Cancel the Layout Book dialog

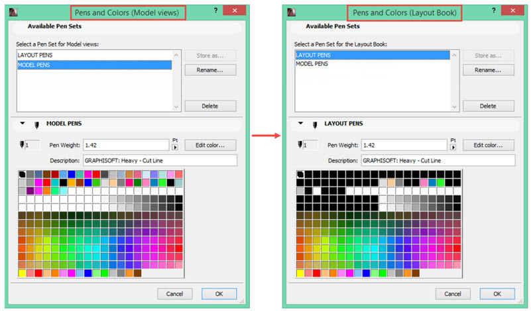453,294
